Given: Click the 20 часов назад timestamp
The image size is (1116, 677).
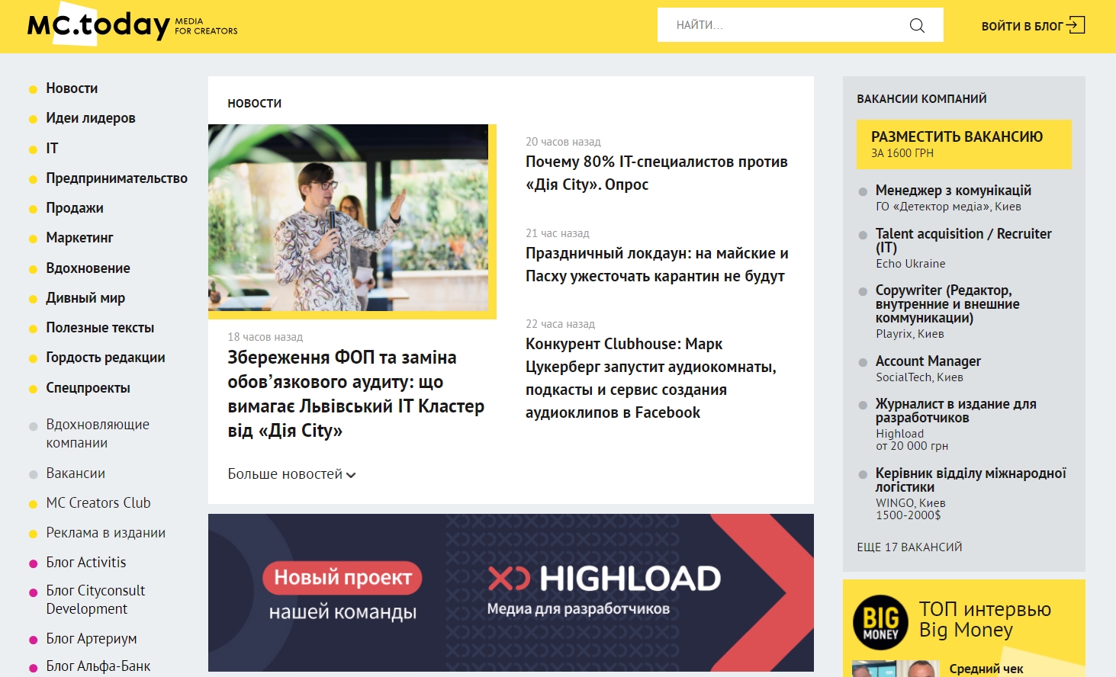Looking at the screenshot, I should point(563,142).
